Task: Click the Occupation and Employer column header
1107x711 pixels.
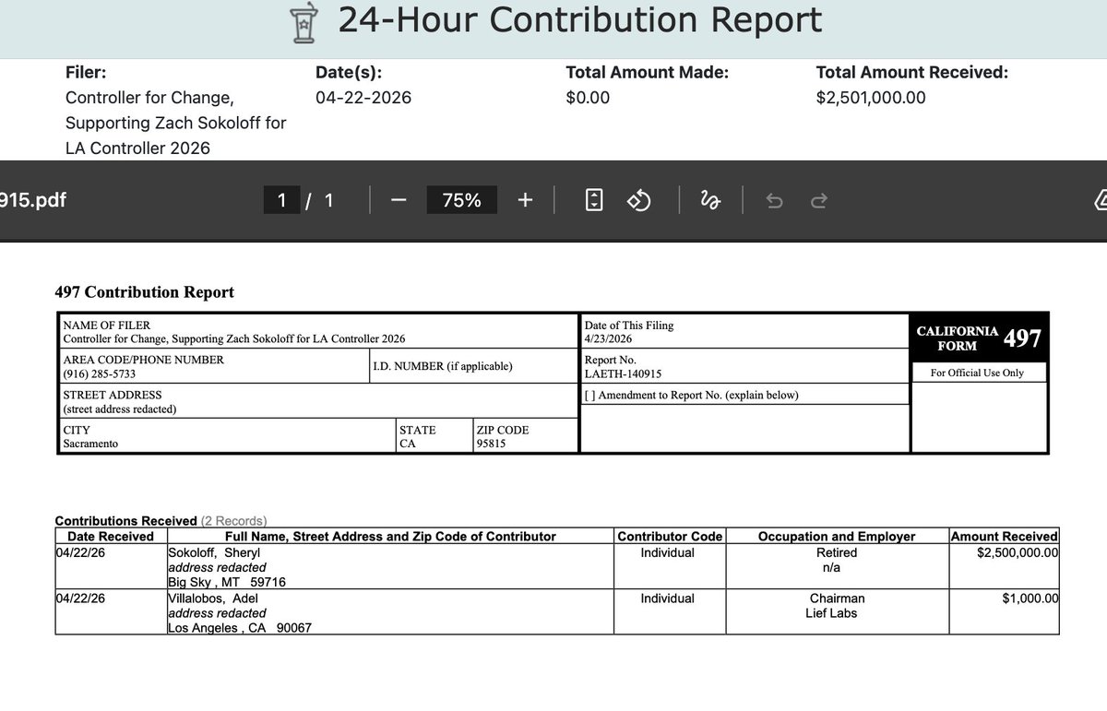Action: click(837, 536)
